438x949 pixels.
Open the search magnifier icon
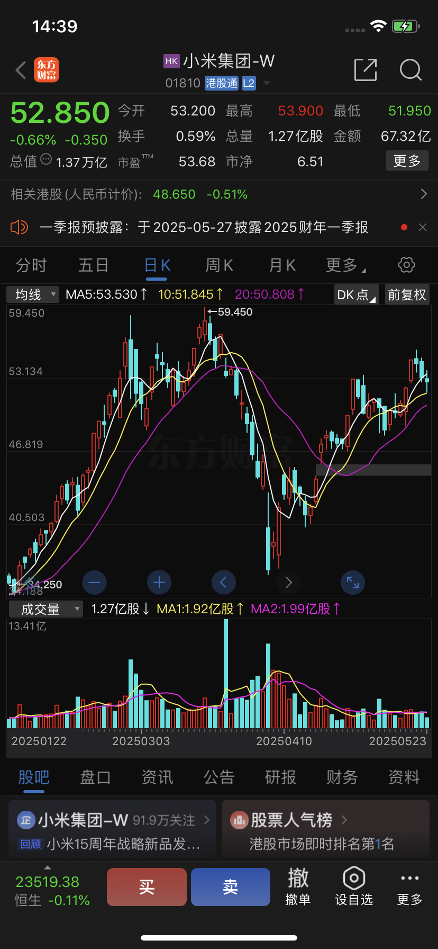(x=410, y=70)
